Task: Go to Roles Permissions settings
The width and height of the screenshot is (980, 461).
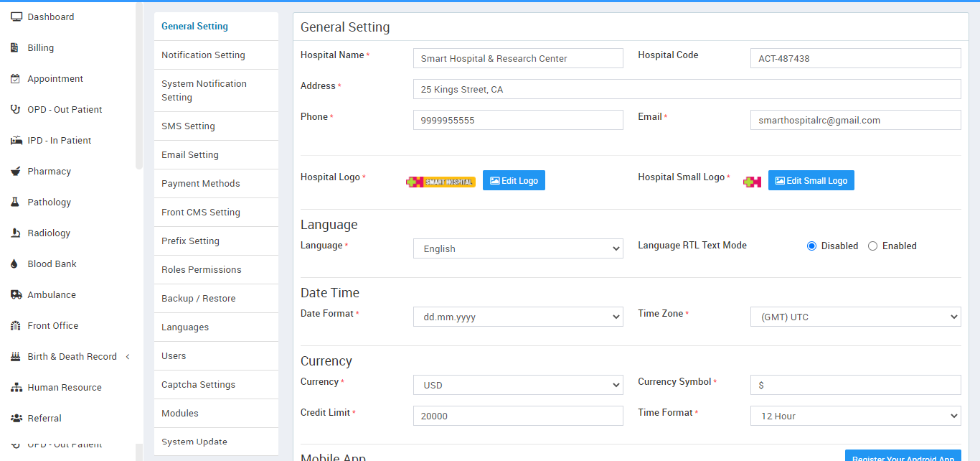Action: [202, 270]
